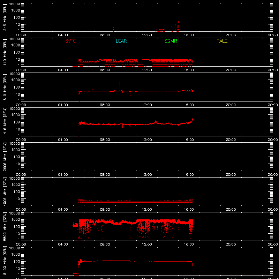This screenshot has width=279, height=279.
Task: Click the 12:00 label below the 8800 MHz panel
Action: coord(147,244)
